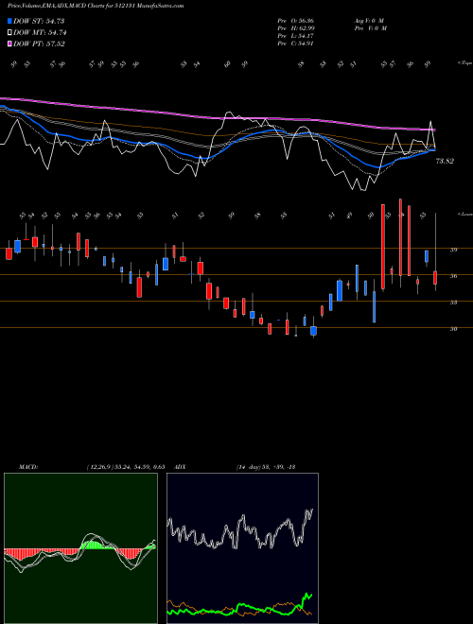Select the 'DOW ST: 54.73' legend text

click(x=39, y=21)
